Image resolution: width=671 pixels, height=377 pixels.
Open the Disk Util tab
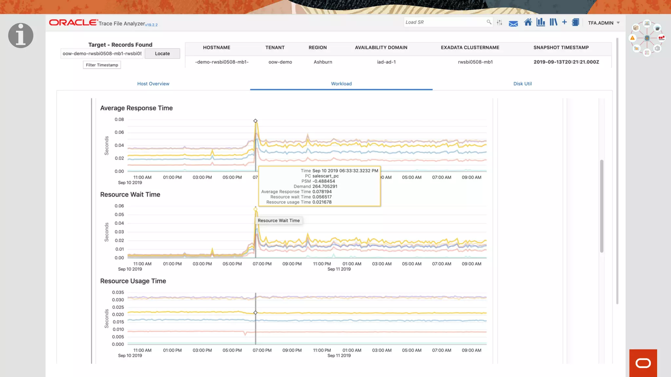[x=522, y=84]
